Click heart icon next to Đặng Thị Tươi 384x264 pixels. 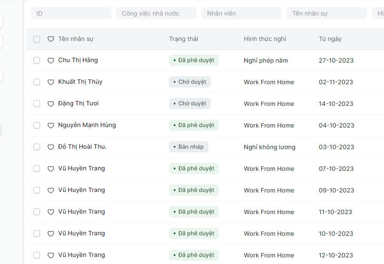click(x=51, y=104)
